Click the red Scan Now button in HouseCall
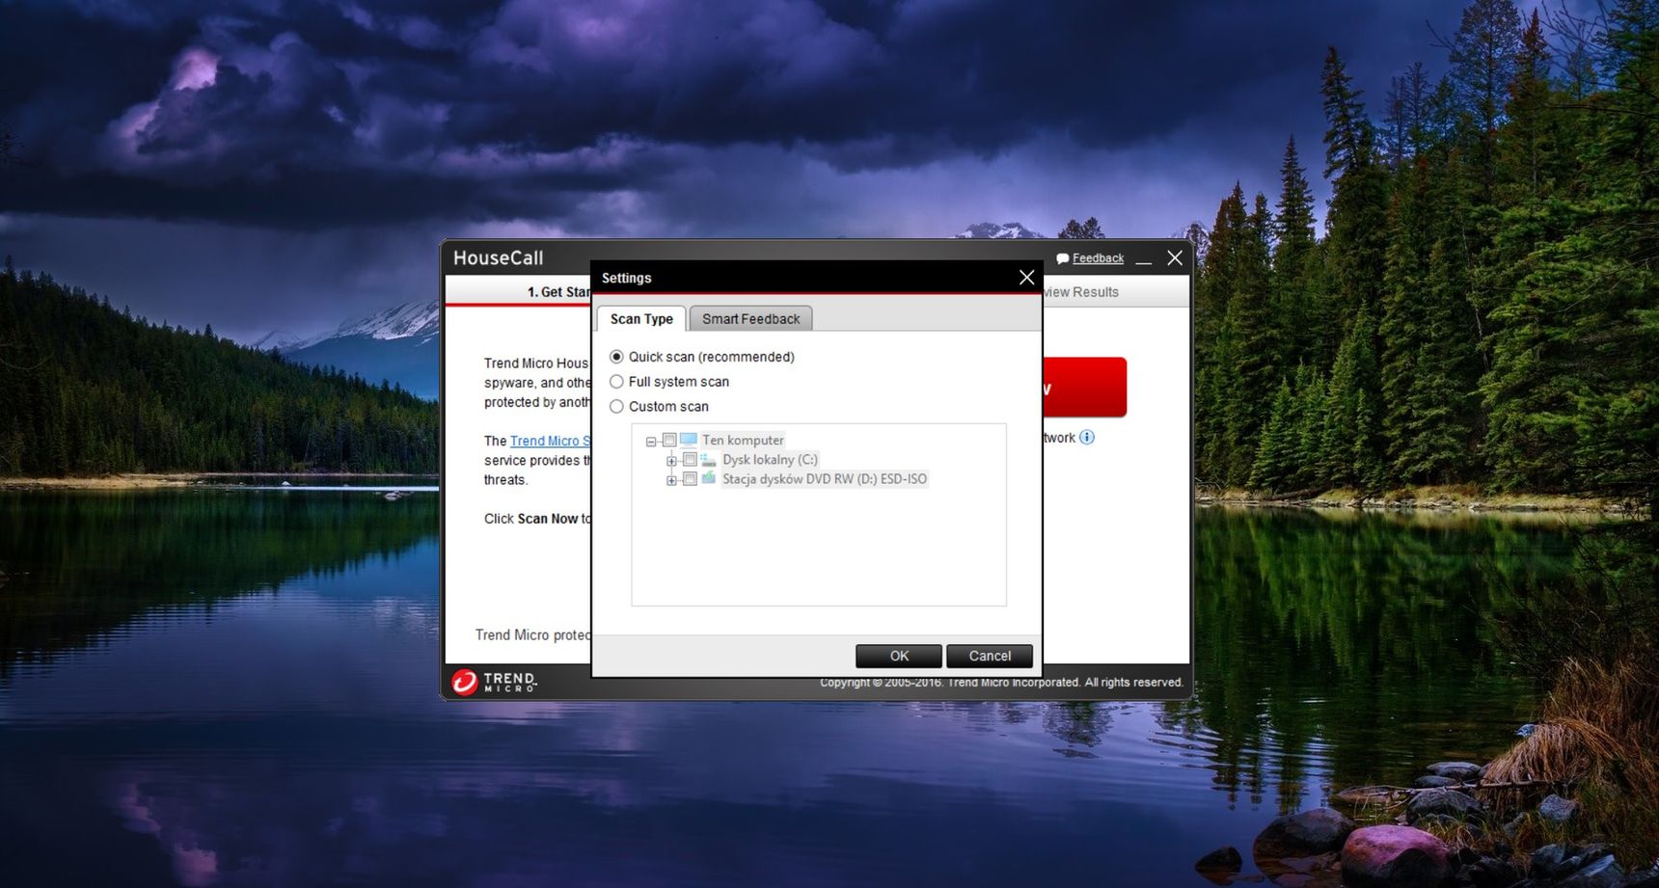Viewport: 1659px width, 888px height. pos(1084,388)
